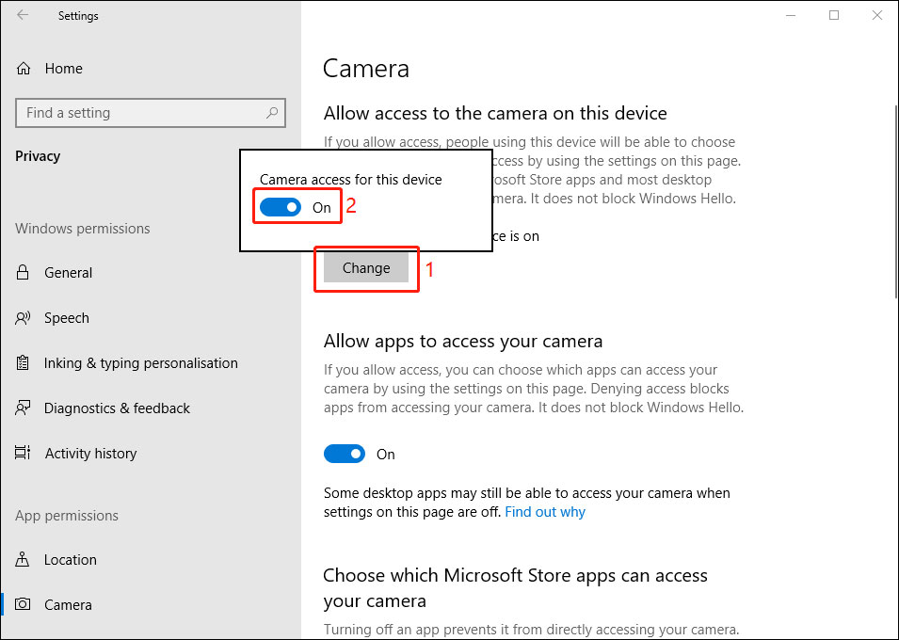The width and height of the screenshot is (899, 640).
Task: Click the Diagnostics & feedback icon
Action: coord(22,408)
